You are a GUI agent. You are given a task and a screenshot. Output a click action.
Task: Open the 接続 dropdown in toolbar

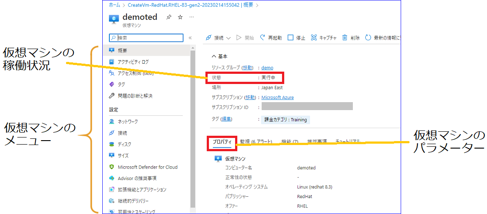(x=218, y=38)
